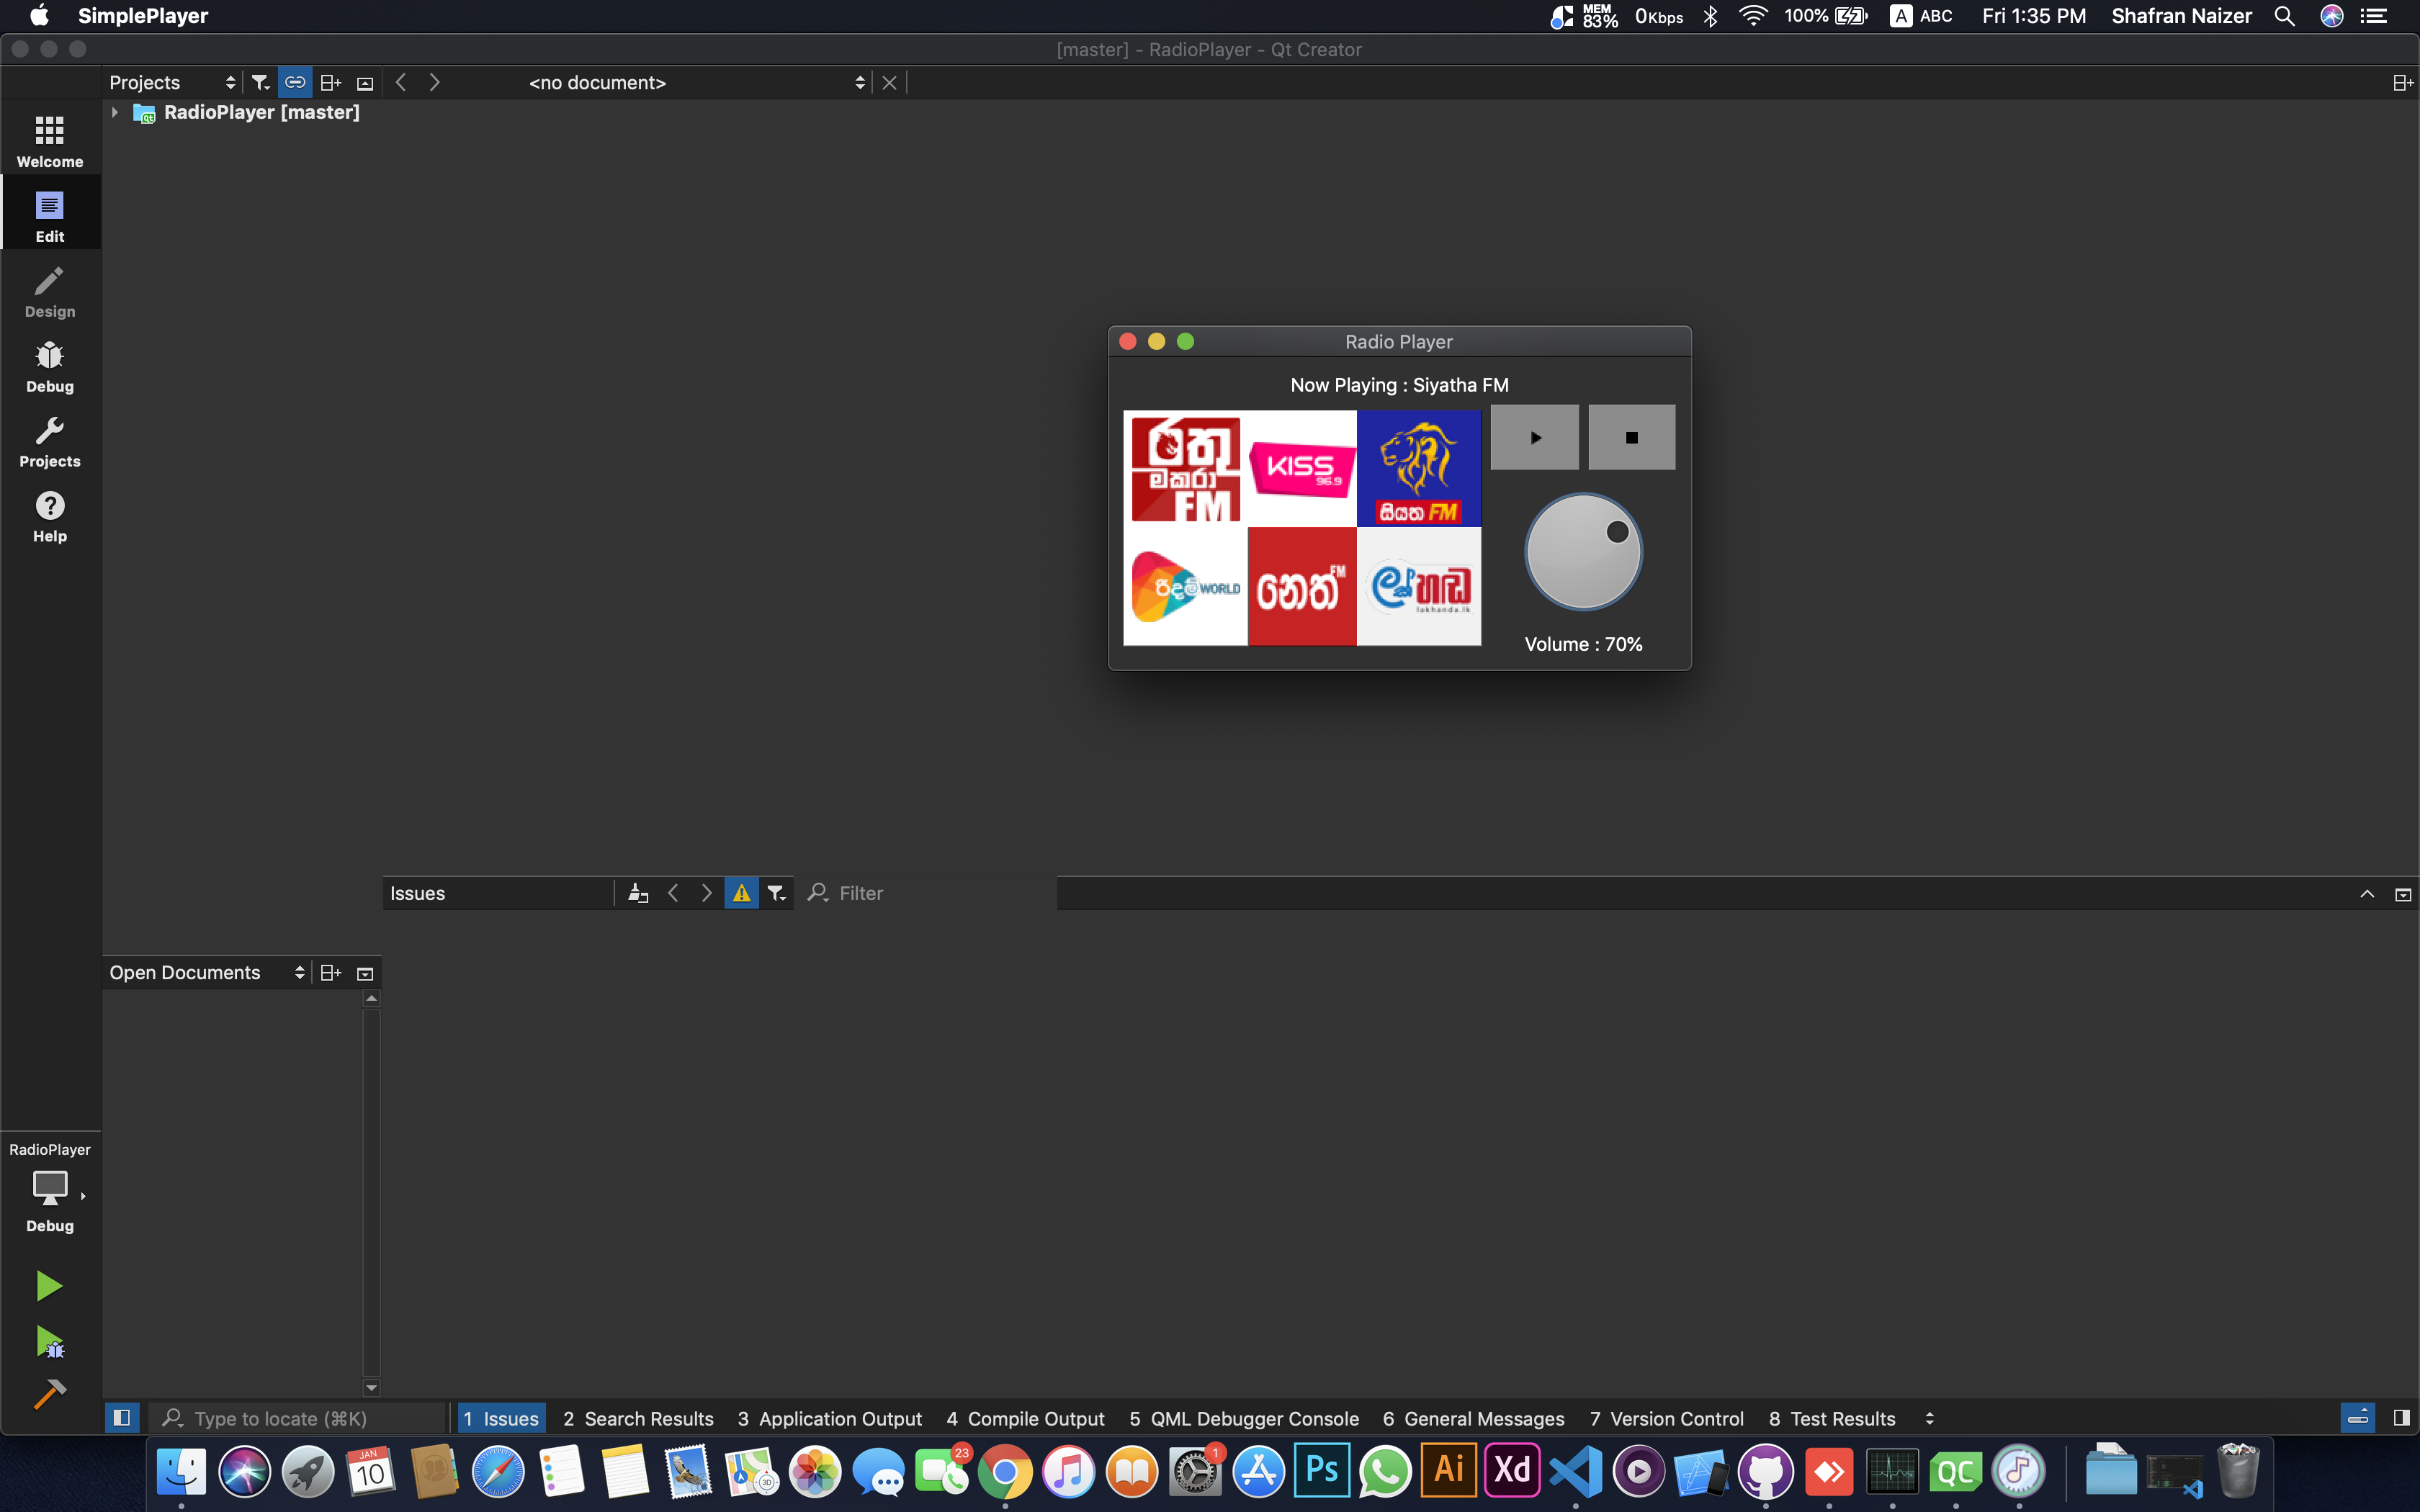This screenshot has width=2420, height=1512.
Task: Toggle Show Warnings in the Issues pane
Action: tap(741, 893)
